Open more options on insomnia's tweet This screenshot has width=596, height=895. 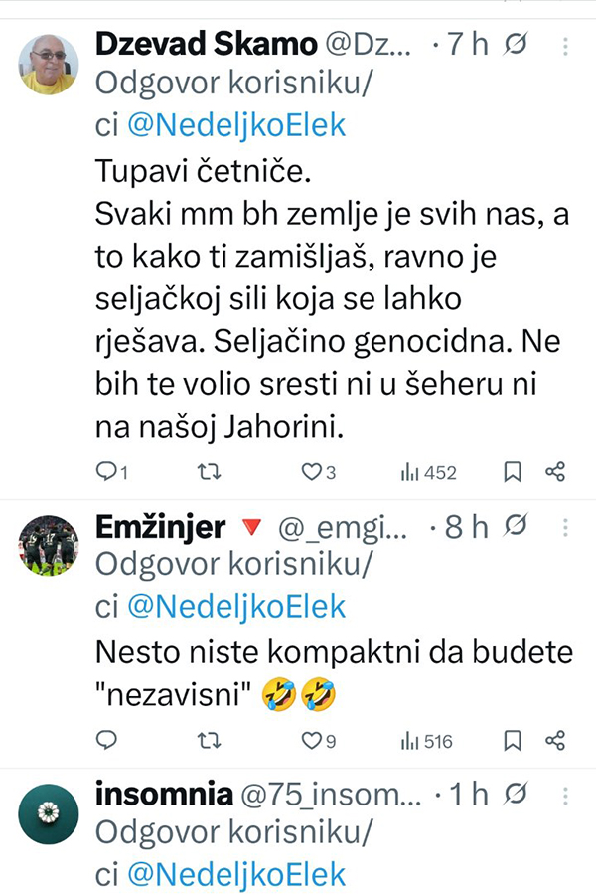pos(566,796)
